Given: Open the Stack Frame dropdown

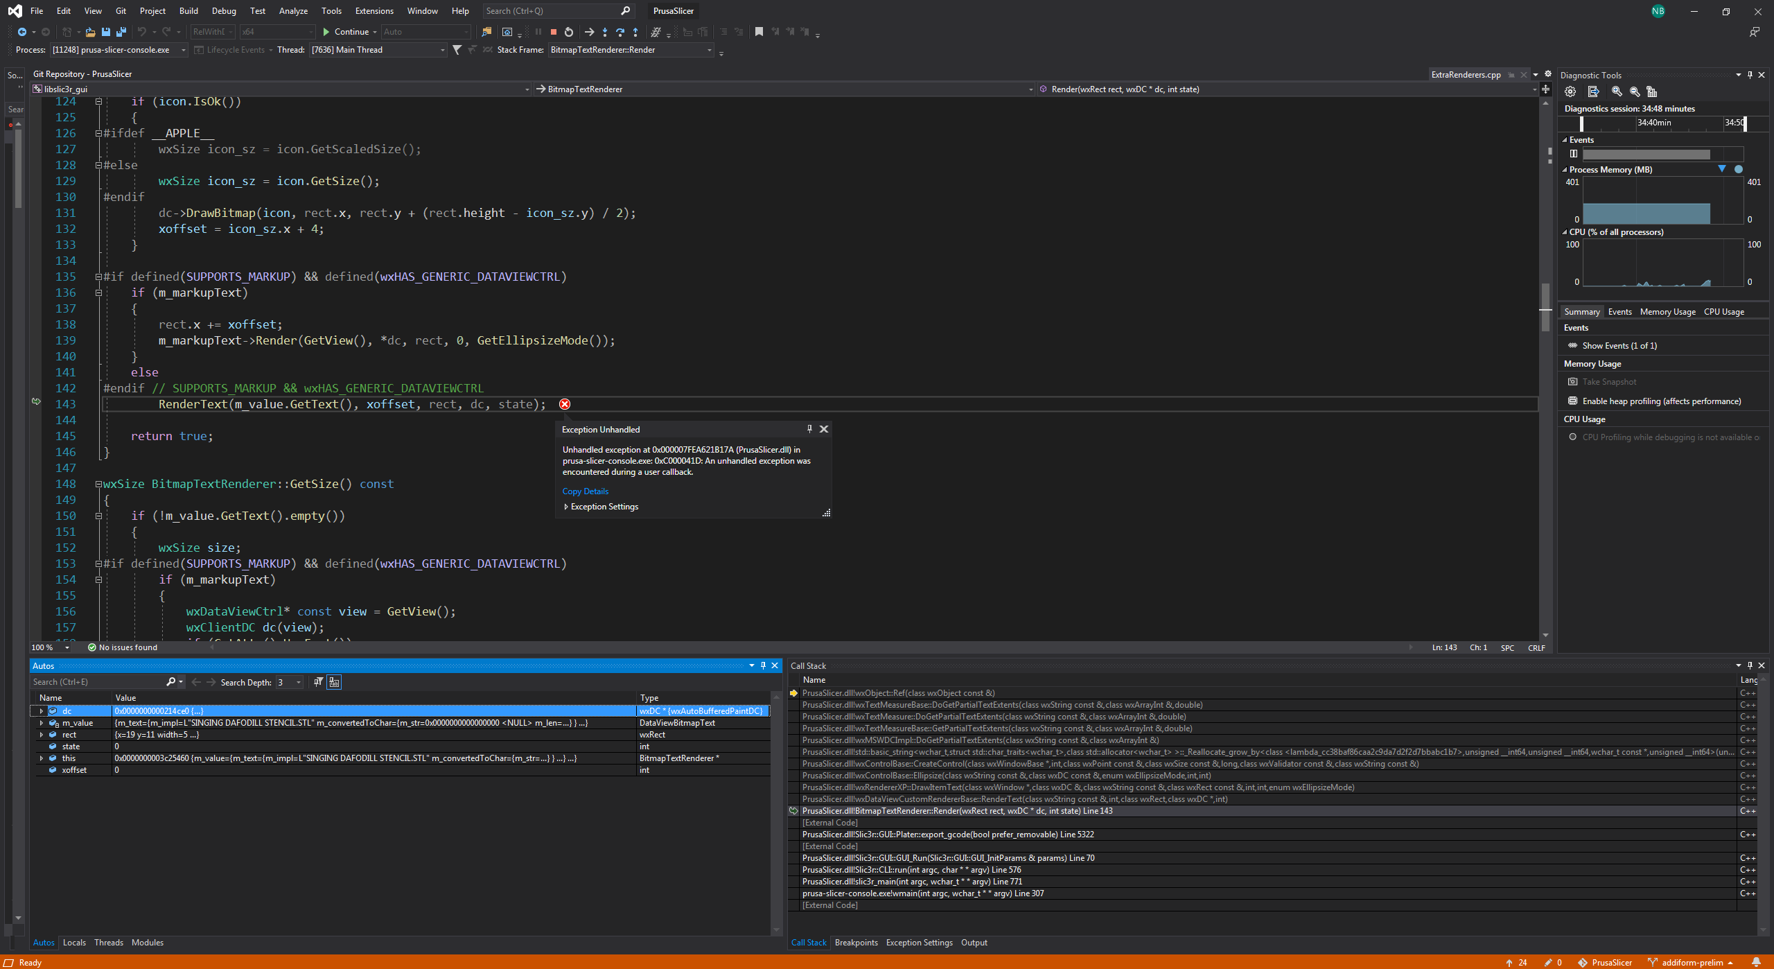Looking at the screenshot, I should coord(709,49).
